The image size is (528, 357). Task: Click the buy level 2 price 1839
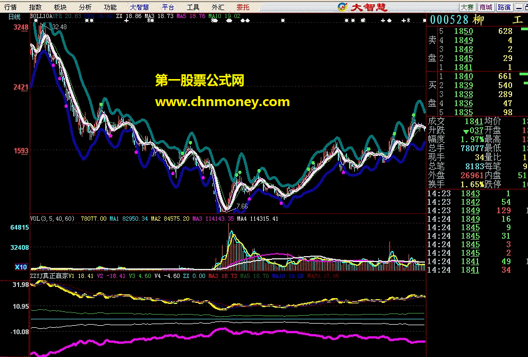click(463, 85)
